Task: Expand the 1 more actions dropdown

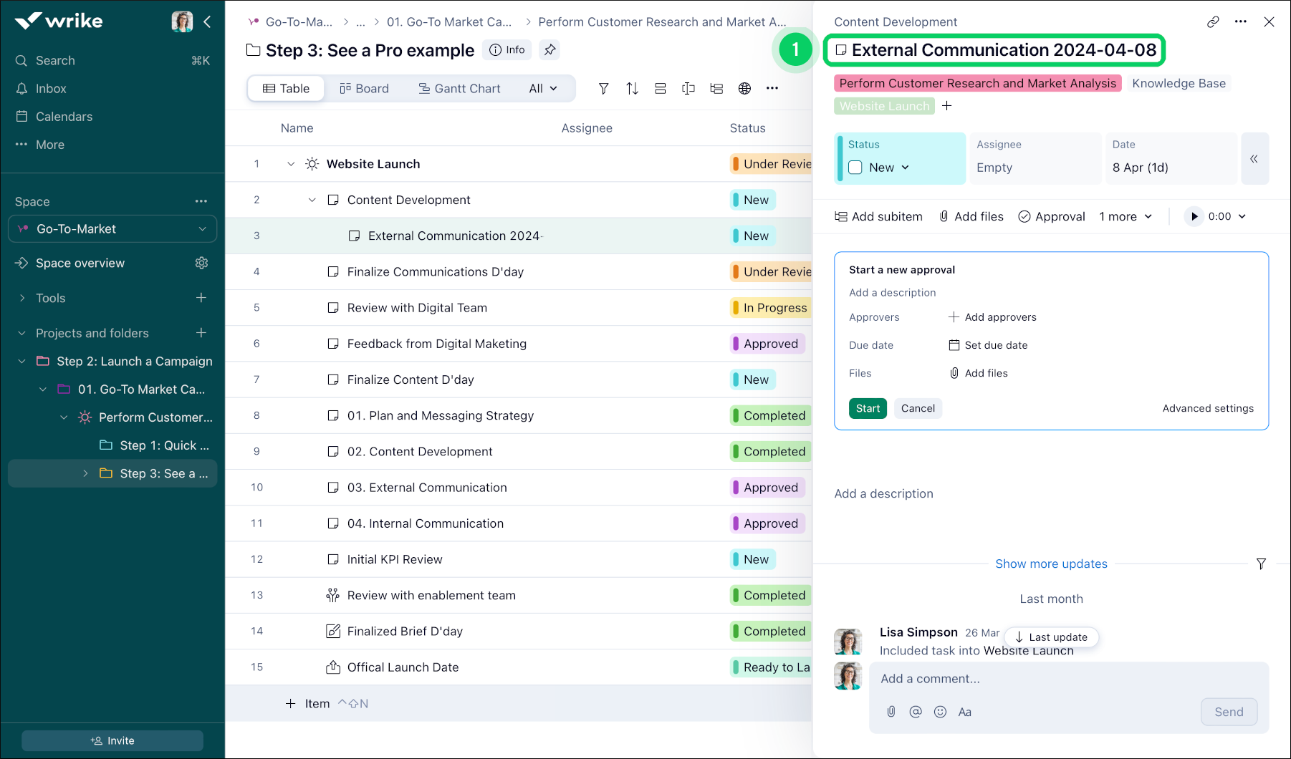Action: [1125, 216]
